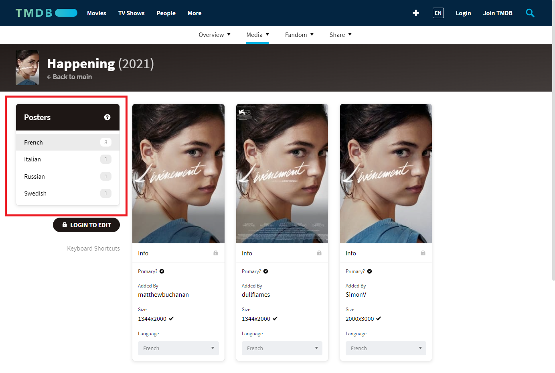Open the poster image added by matthewbuchanan
Image resolution: width=555 pixels, height=373 pixels.
click(x=178, y=173)
